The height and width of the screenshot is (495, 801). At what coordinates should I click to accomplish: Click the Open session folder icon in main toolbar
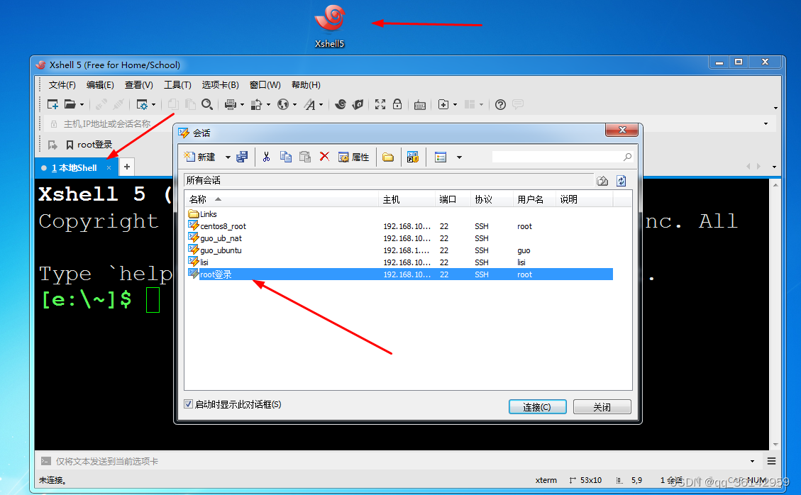coord(70,104)
